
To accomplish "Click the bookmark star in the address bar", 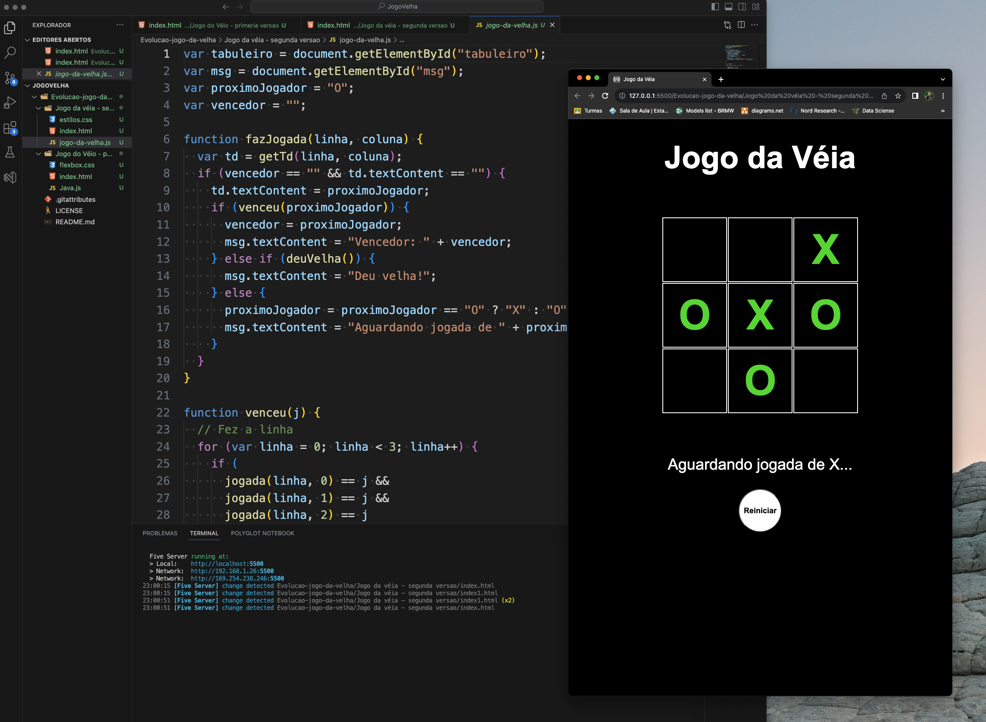I will tap(898, 96).
